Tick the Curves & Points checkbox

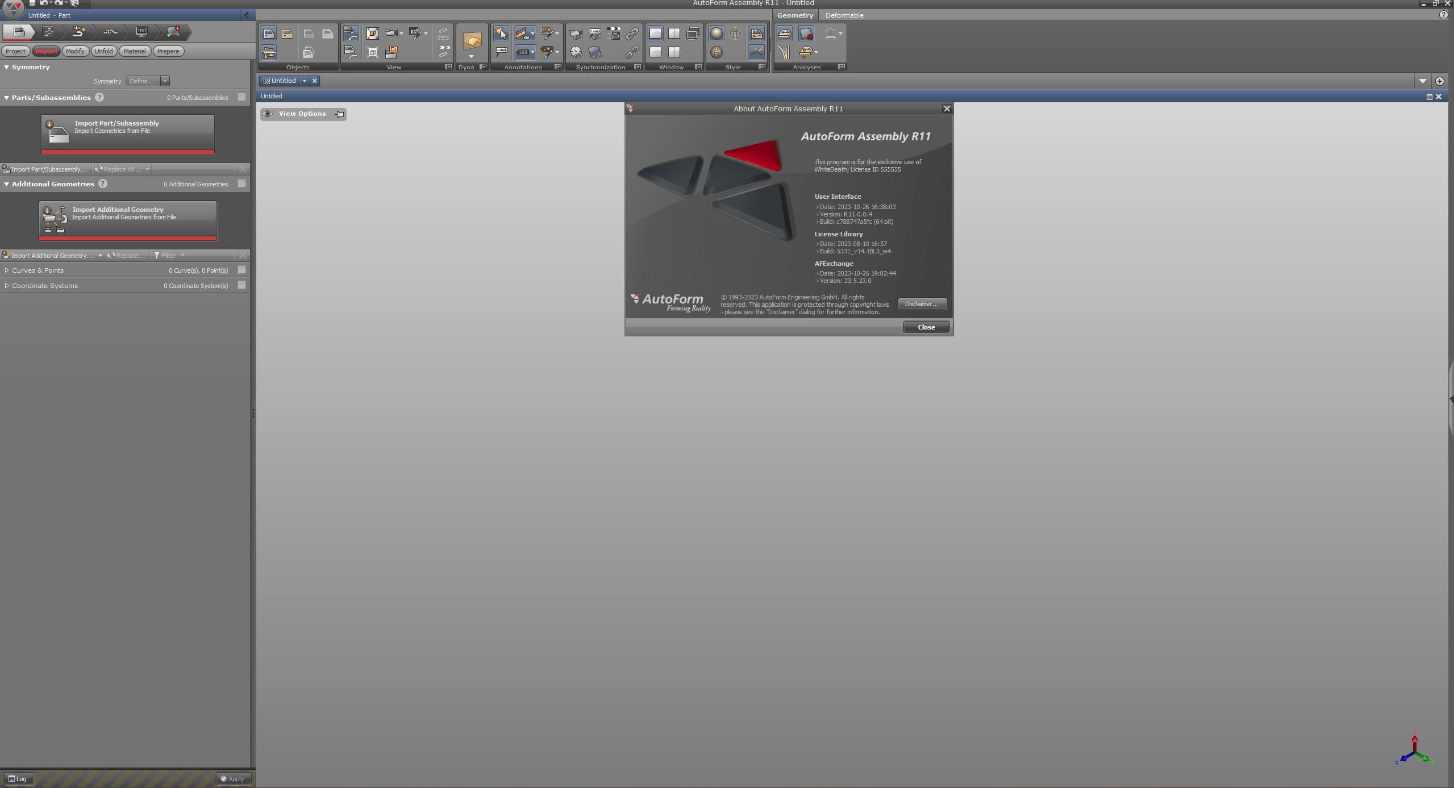(x=242, y=270)
